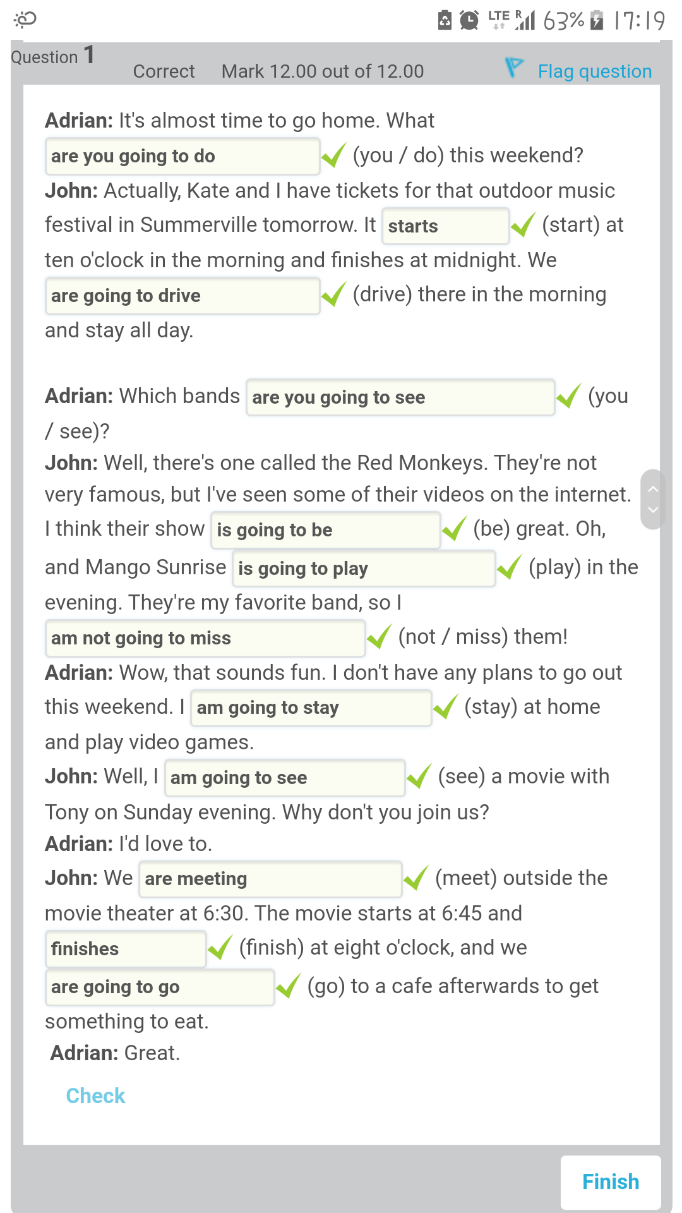Tap the battery status icon
The image size is (682, 1213).
click(597, 20)
